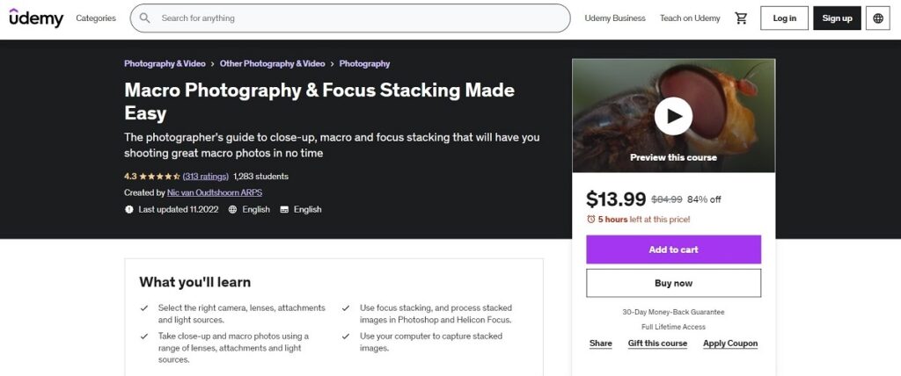Click the closed captions icon beside English
The width and height of the screenshot is (901, 376).
click(x=284, y=210)
